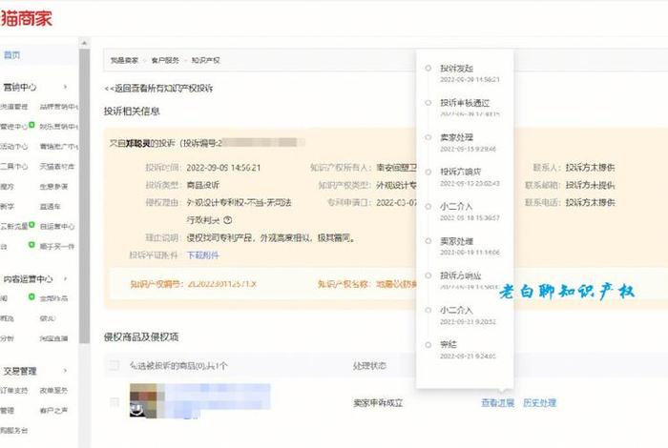Click the 投诉相关信息 heading
The height and width of the screenshot is (448, 668).
tap(132, 112)
